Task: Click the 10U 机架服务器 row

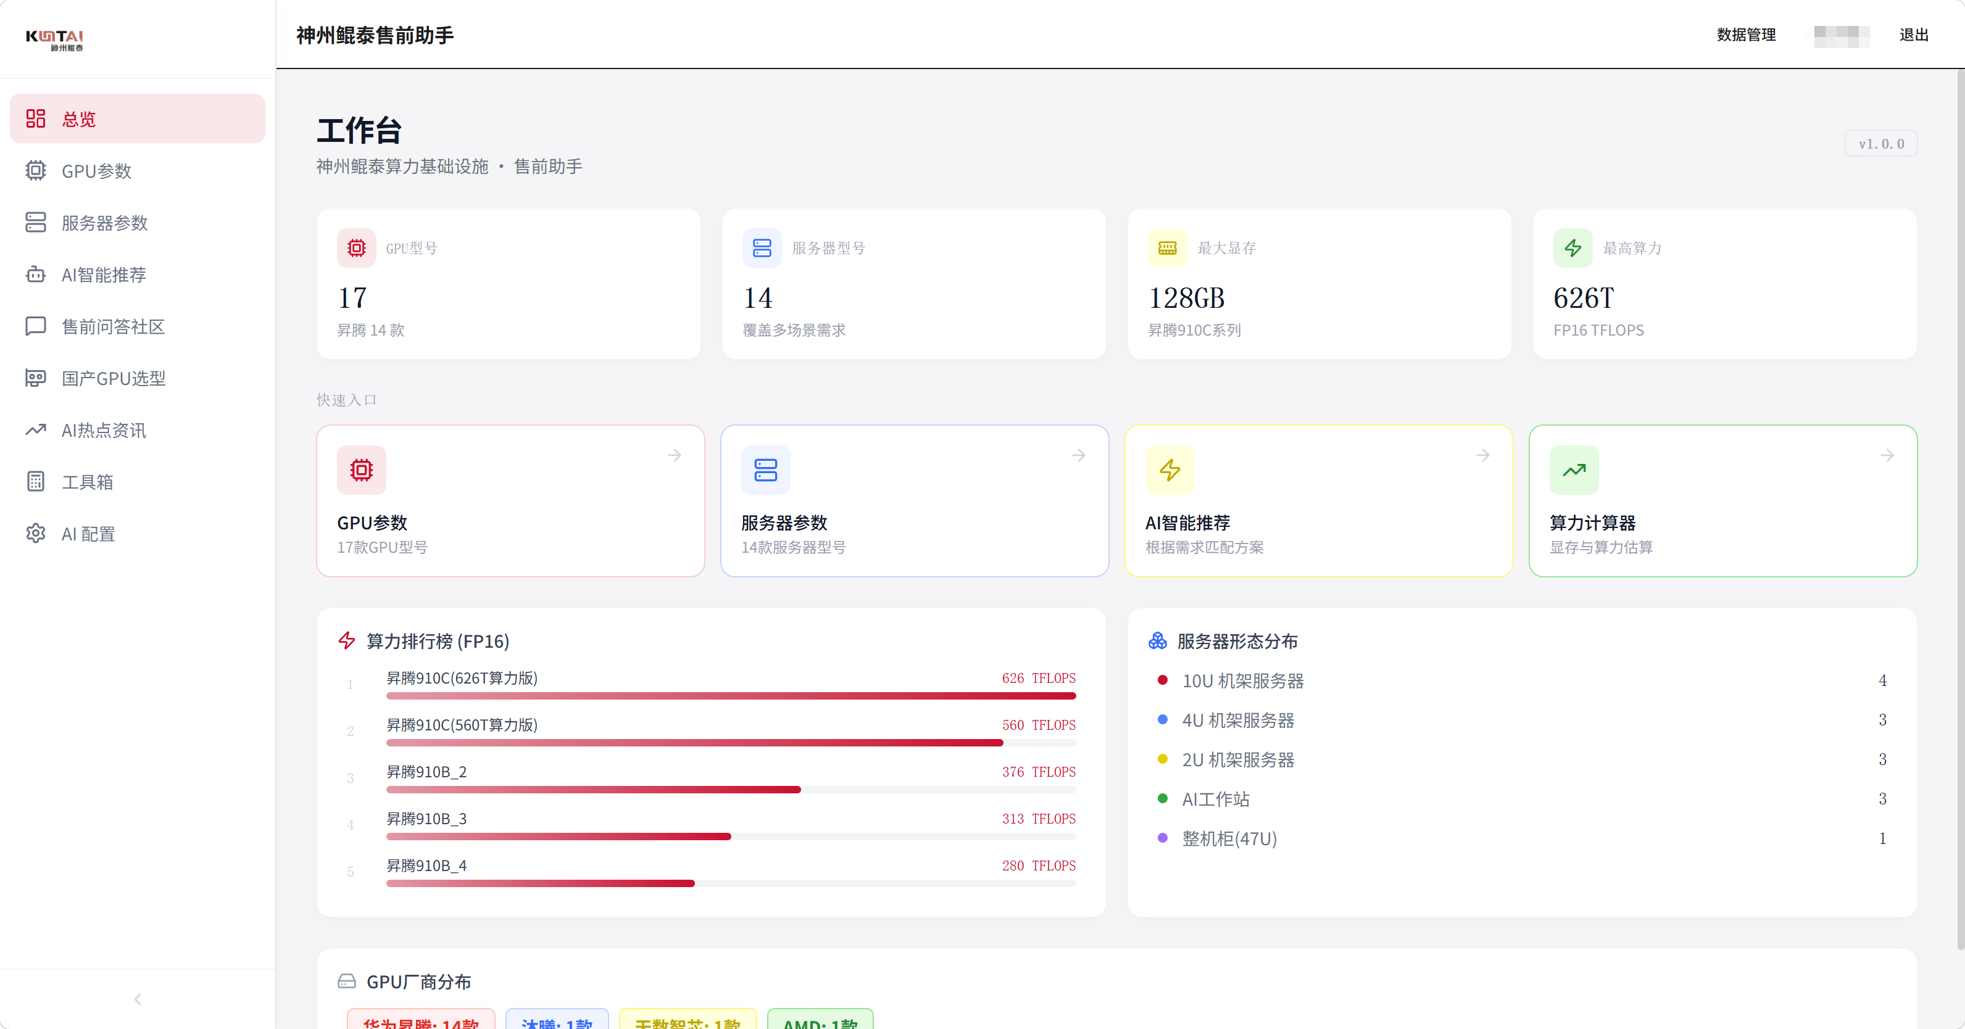Action: [1522, 680]
